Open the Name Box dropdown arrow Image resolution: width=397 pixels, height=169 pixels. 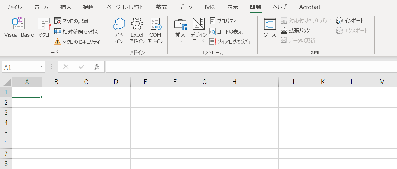tap(41, 67)
